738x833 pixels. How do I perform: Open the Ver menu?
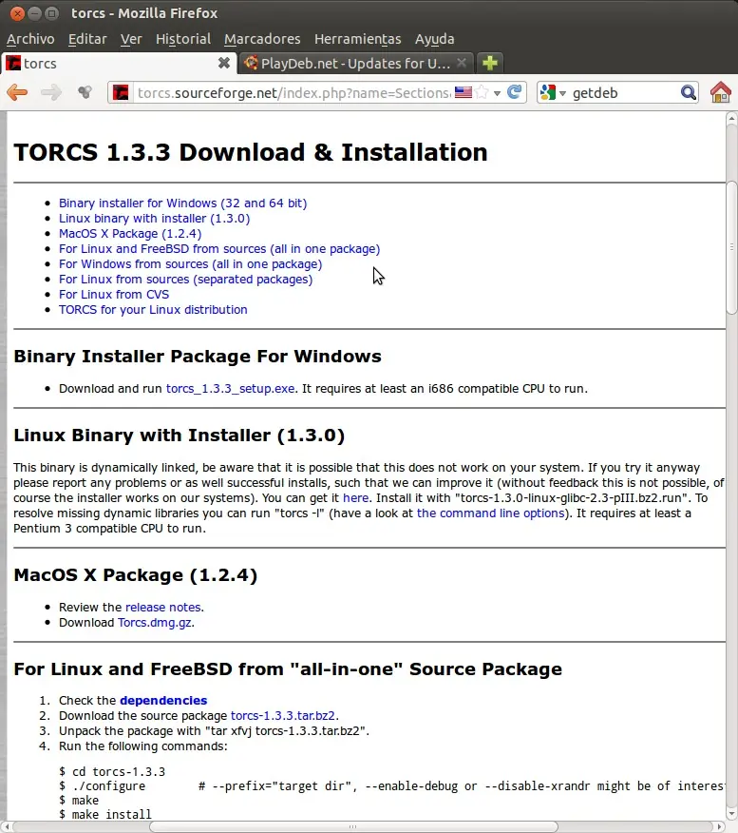click(131, 39)
